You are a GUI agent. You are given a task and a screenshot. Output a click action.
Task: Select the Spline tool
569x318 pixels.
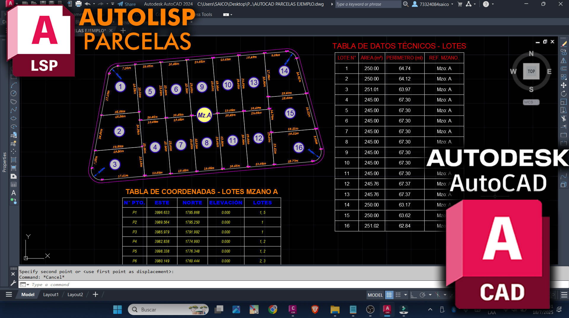pyautogui.click(x=14, y=109)
